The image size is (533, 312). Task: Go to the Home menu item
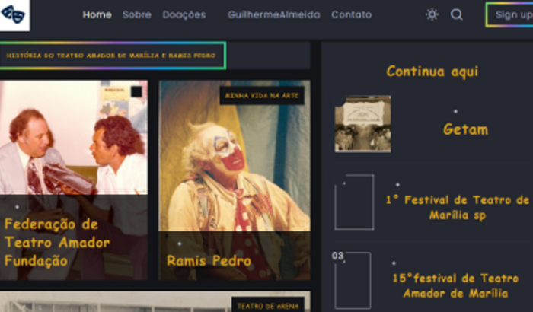(97, 14)
